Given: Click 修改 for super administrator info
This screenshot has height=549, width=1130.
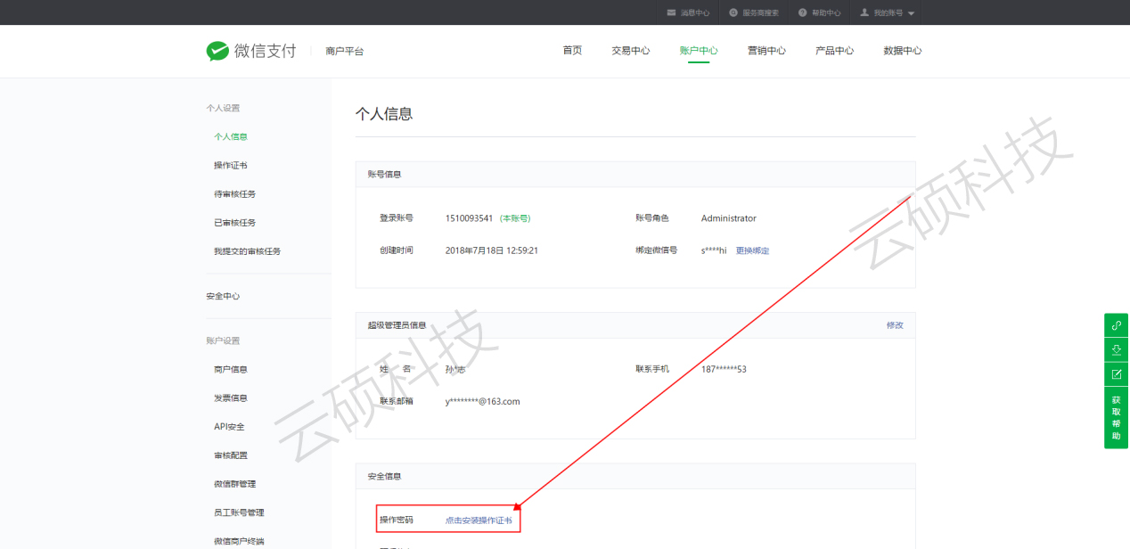Looking at the screenshot, I should point(895,325).
